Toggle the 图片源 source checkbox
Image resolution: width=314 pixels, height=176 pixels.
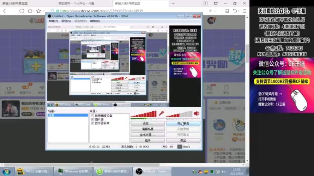[x=92, y=119]
